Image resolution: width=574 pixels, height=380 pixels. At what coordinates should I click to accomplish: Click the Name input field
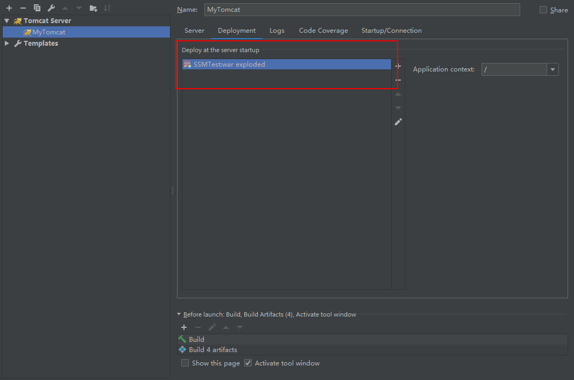coord(362,10)
